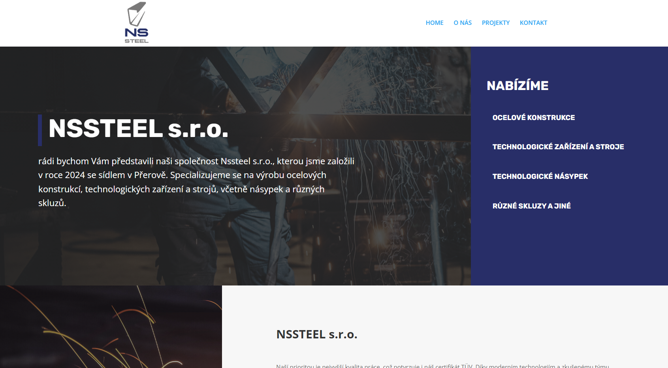This screenshot has height=368, width=668.
Task: Click the NSSTEEL s.r.o. hero title
Action: coord(138,129)
